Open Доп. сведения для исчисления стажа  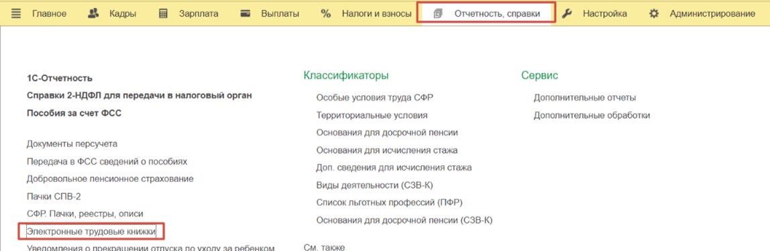[394, 168]
